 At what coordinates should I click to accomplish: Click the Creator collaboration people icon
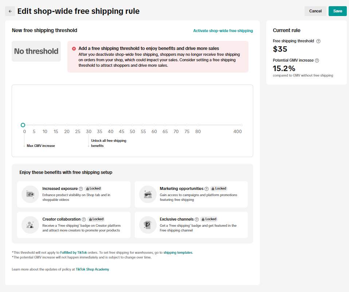coord(30,225)
